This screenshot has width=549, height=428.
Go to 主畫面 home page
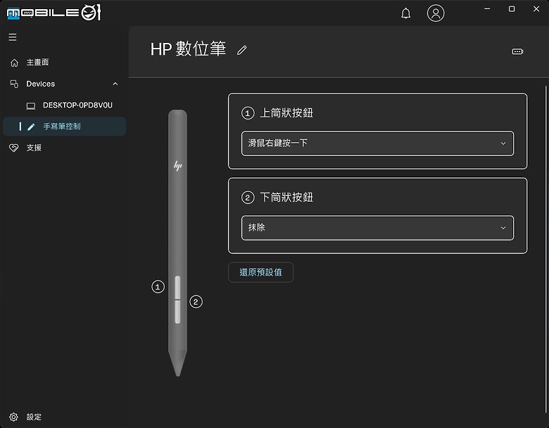coord(38,63)
